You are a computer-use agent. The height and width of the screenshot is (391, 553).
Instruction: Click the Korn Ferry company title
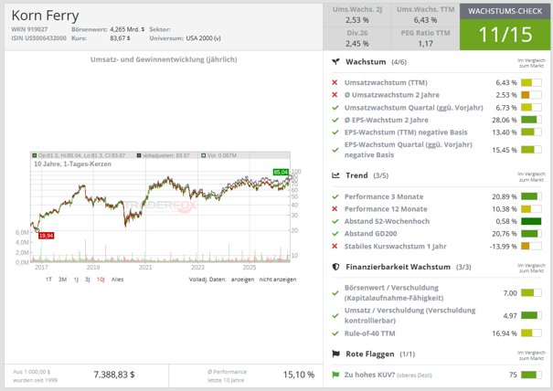coord(45,16)
